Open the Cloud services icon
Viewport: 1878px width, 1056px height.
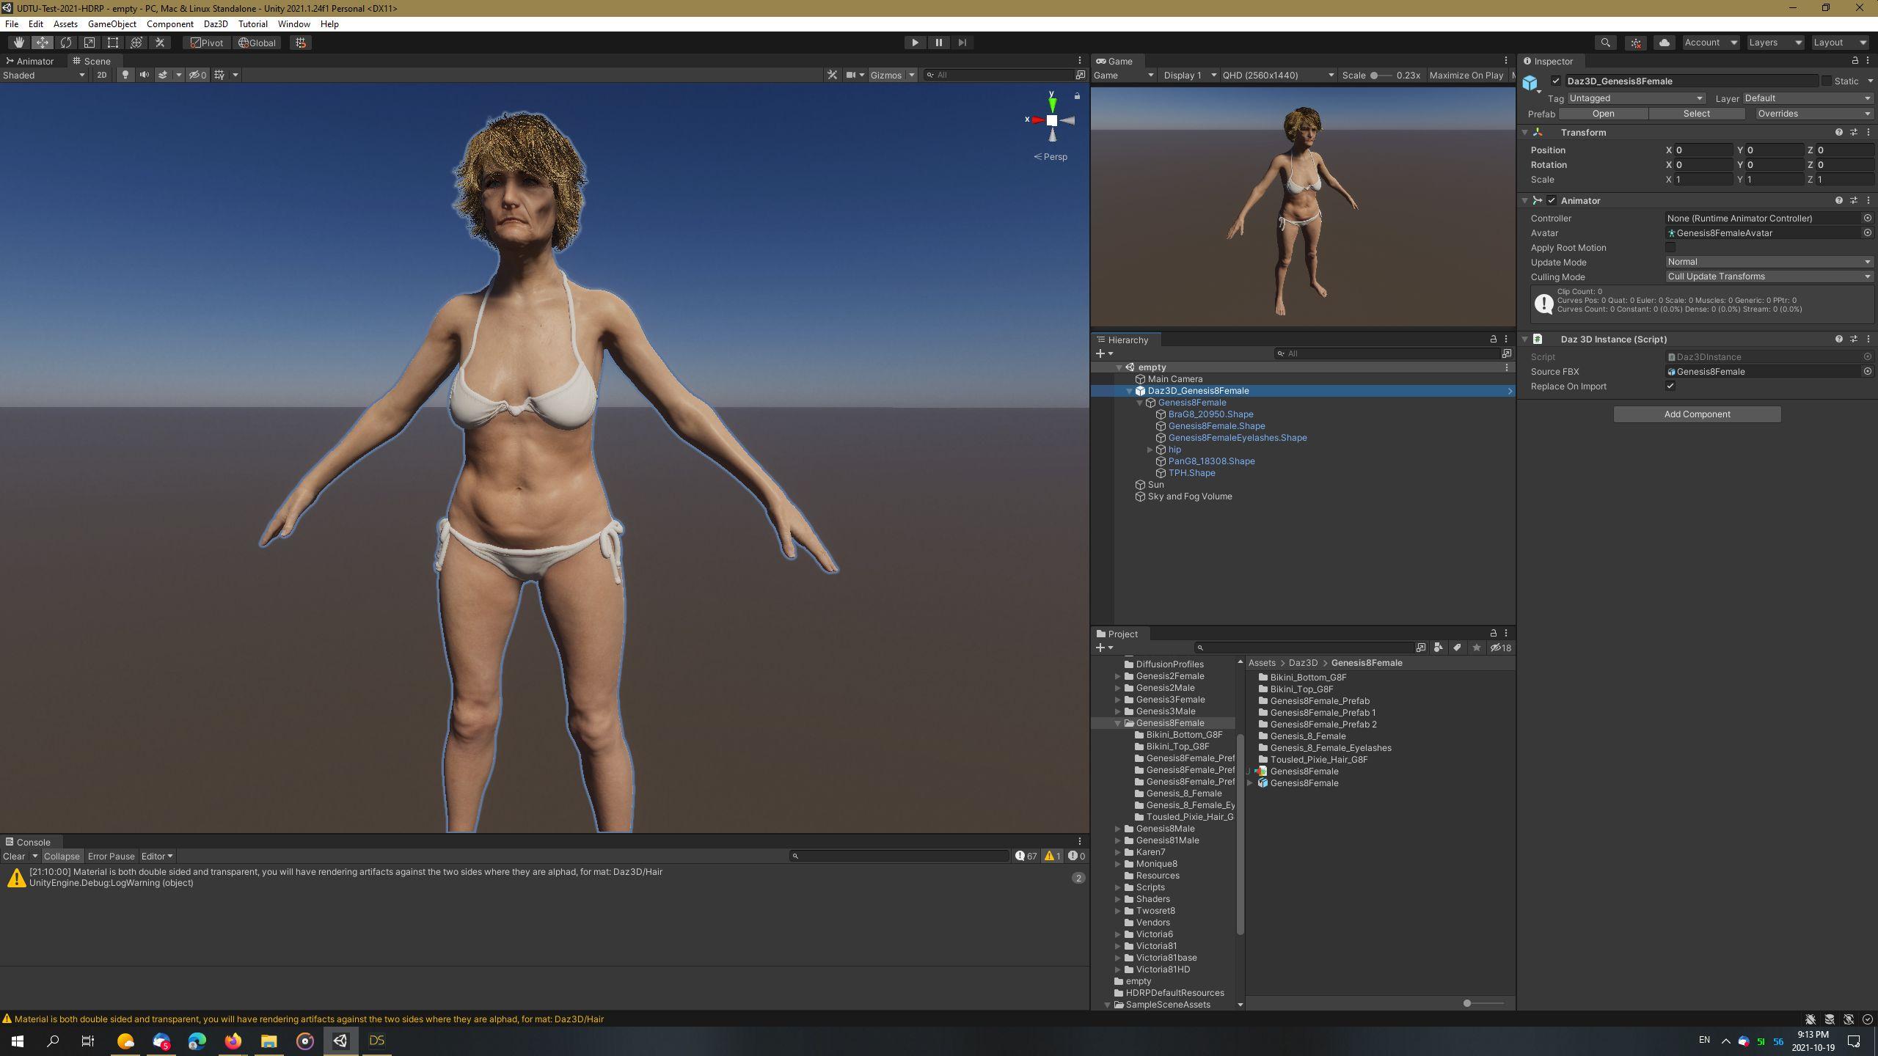tap(1664, 43)
